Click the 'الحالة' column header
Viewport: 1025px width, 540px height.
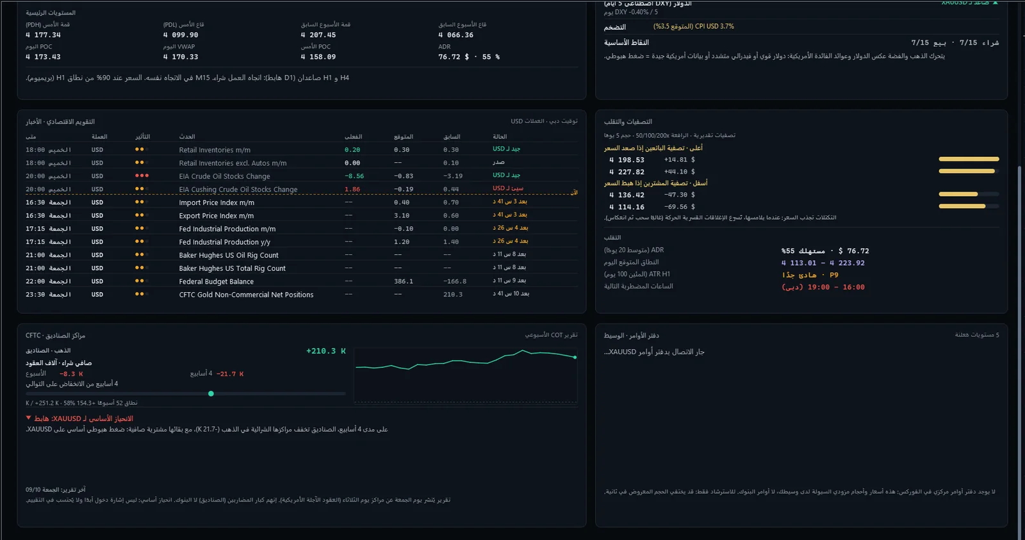click(500, 136)
